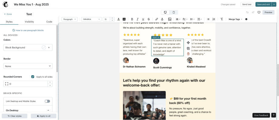Open the Border style dropdown showing None
This screenshot has width=279, height=120.
click(x=28, y=66)
